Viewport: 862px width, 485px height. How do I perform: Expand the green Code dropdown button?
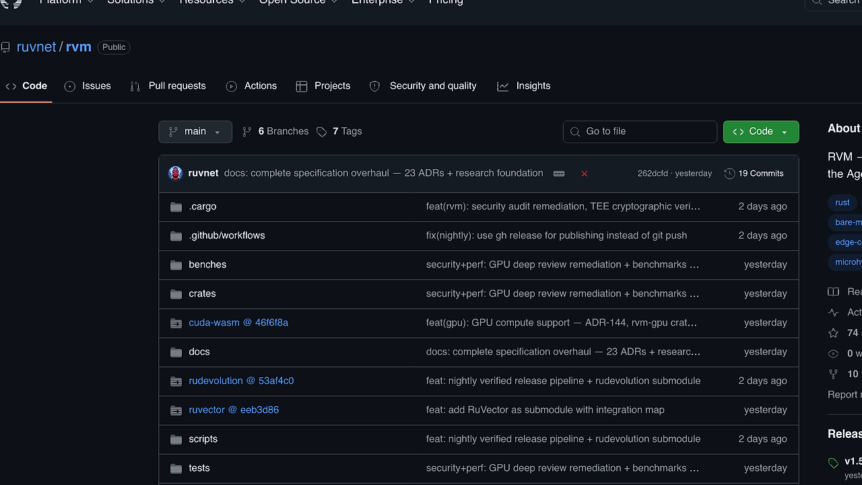point(761,132)
